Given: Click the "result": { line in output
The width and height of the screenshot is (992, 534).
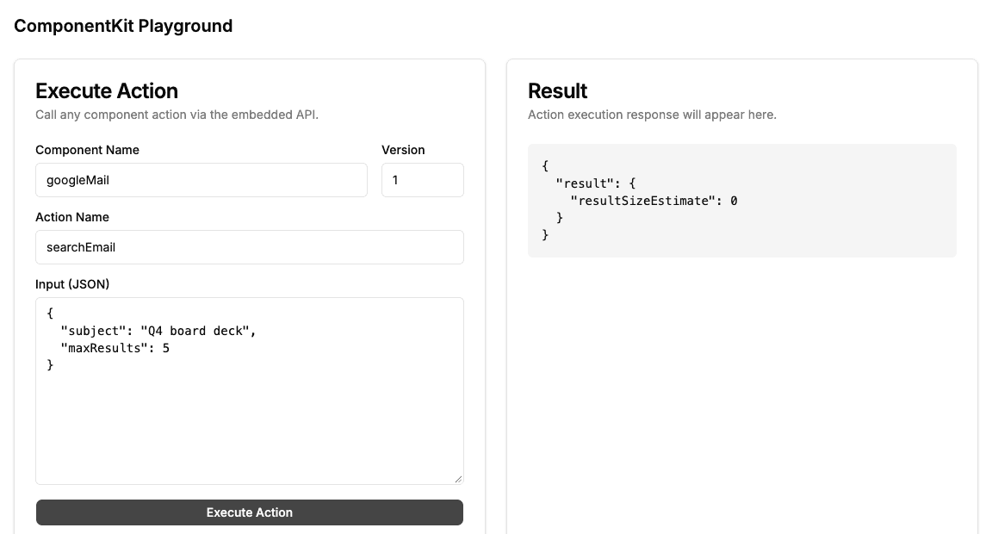Looking at the screenshot, I should (595, 183).
